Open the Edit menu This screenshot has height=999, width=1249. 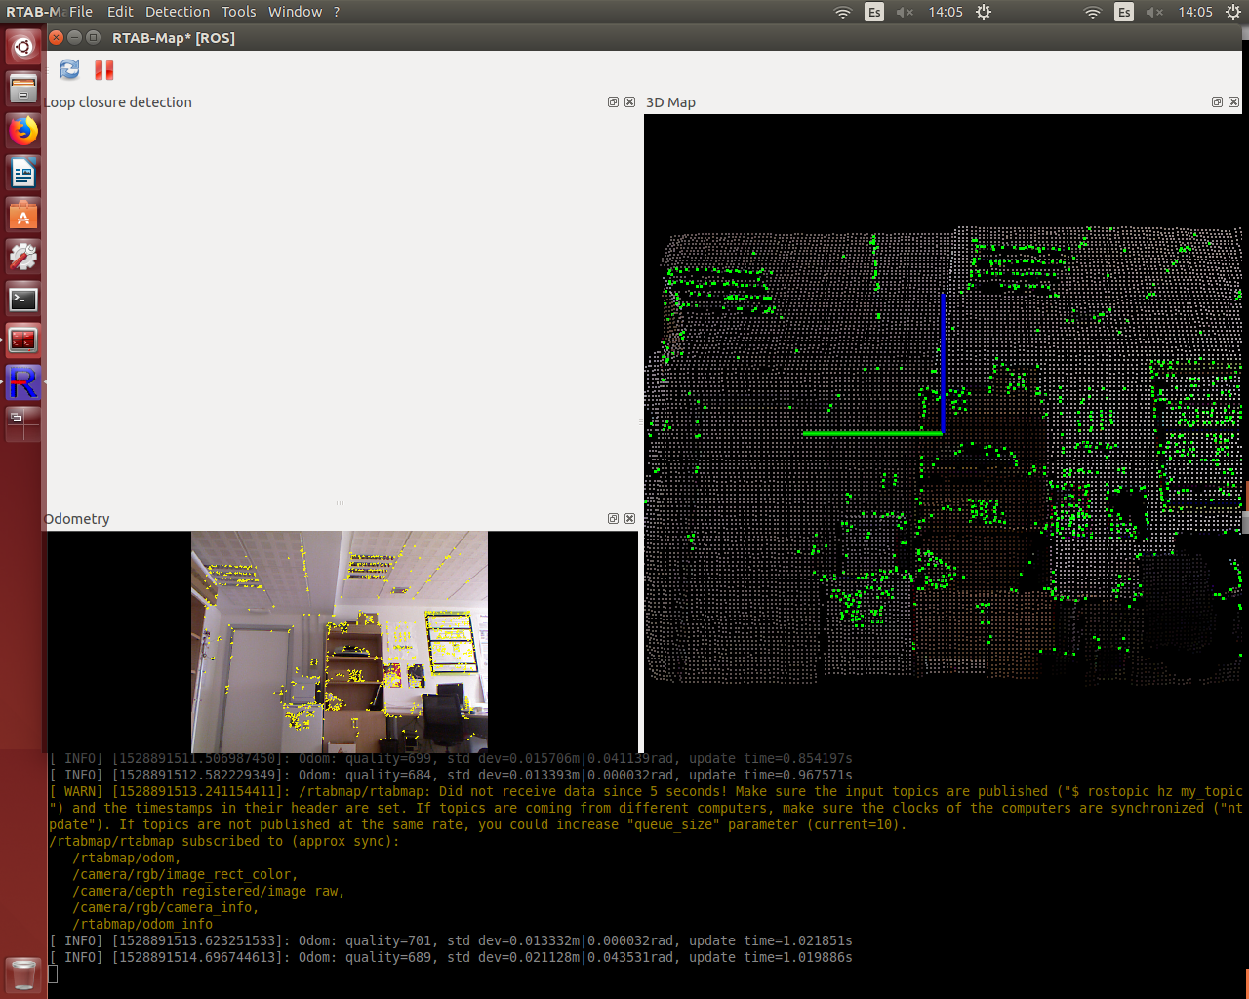click(120, 12)
